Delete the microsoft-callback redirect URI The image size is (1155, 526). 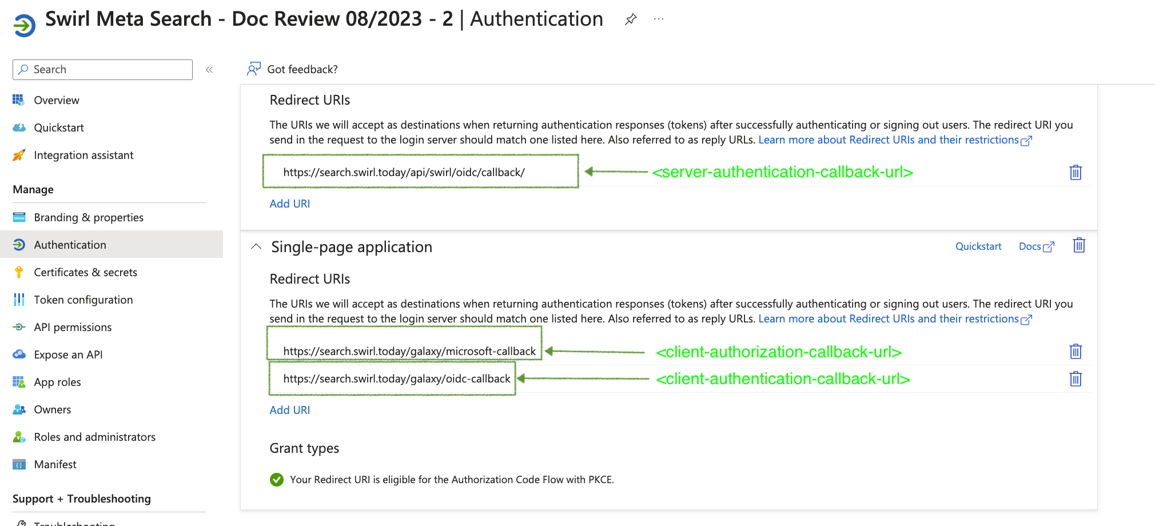click(1076, 351)
